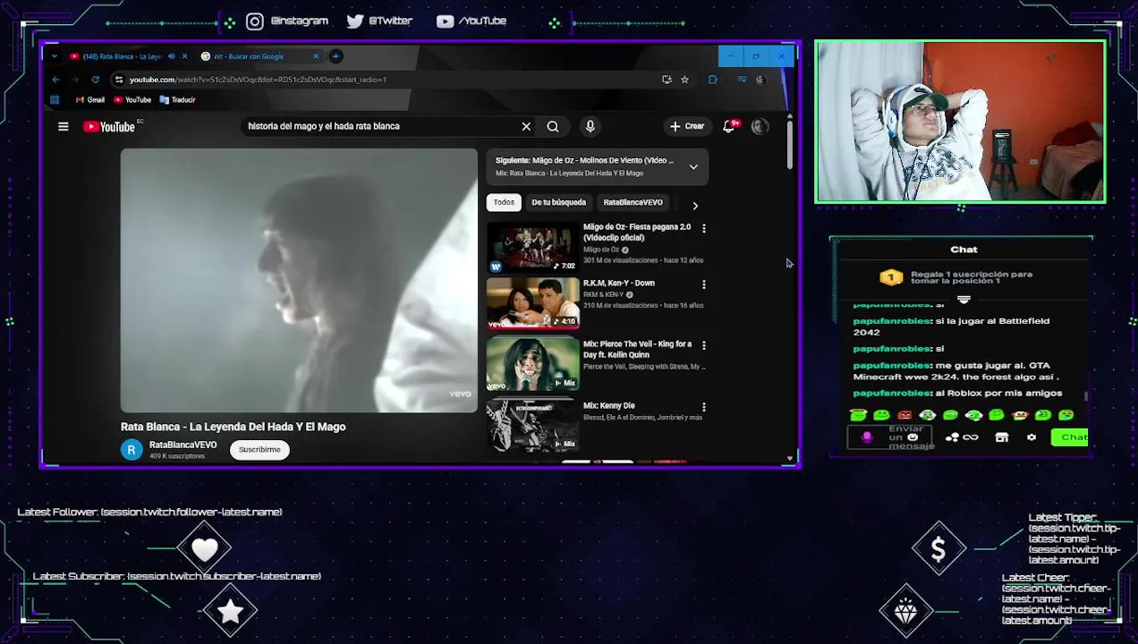This screenshot has width=1138, height=644.
Task: Open options for Pierce The Veil mix
Action: point(703,345)
